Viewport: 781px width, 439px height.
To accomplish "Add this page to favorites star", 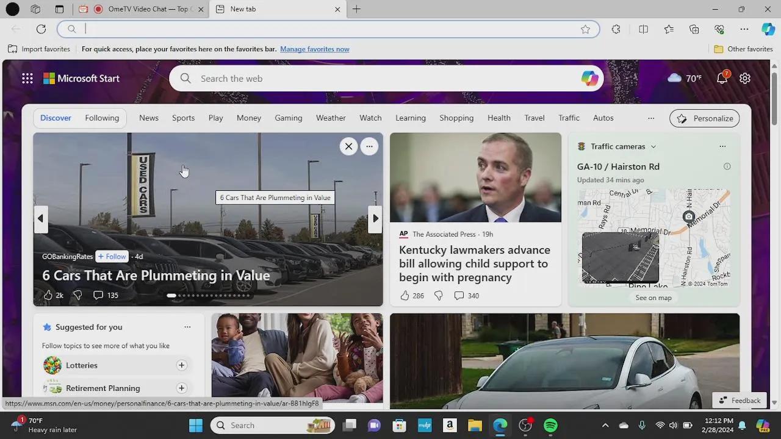I will (586, 29).
